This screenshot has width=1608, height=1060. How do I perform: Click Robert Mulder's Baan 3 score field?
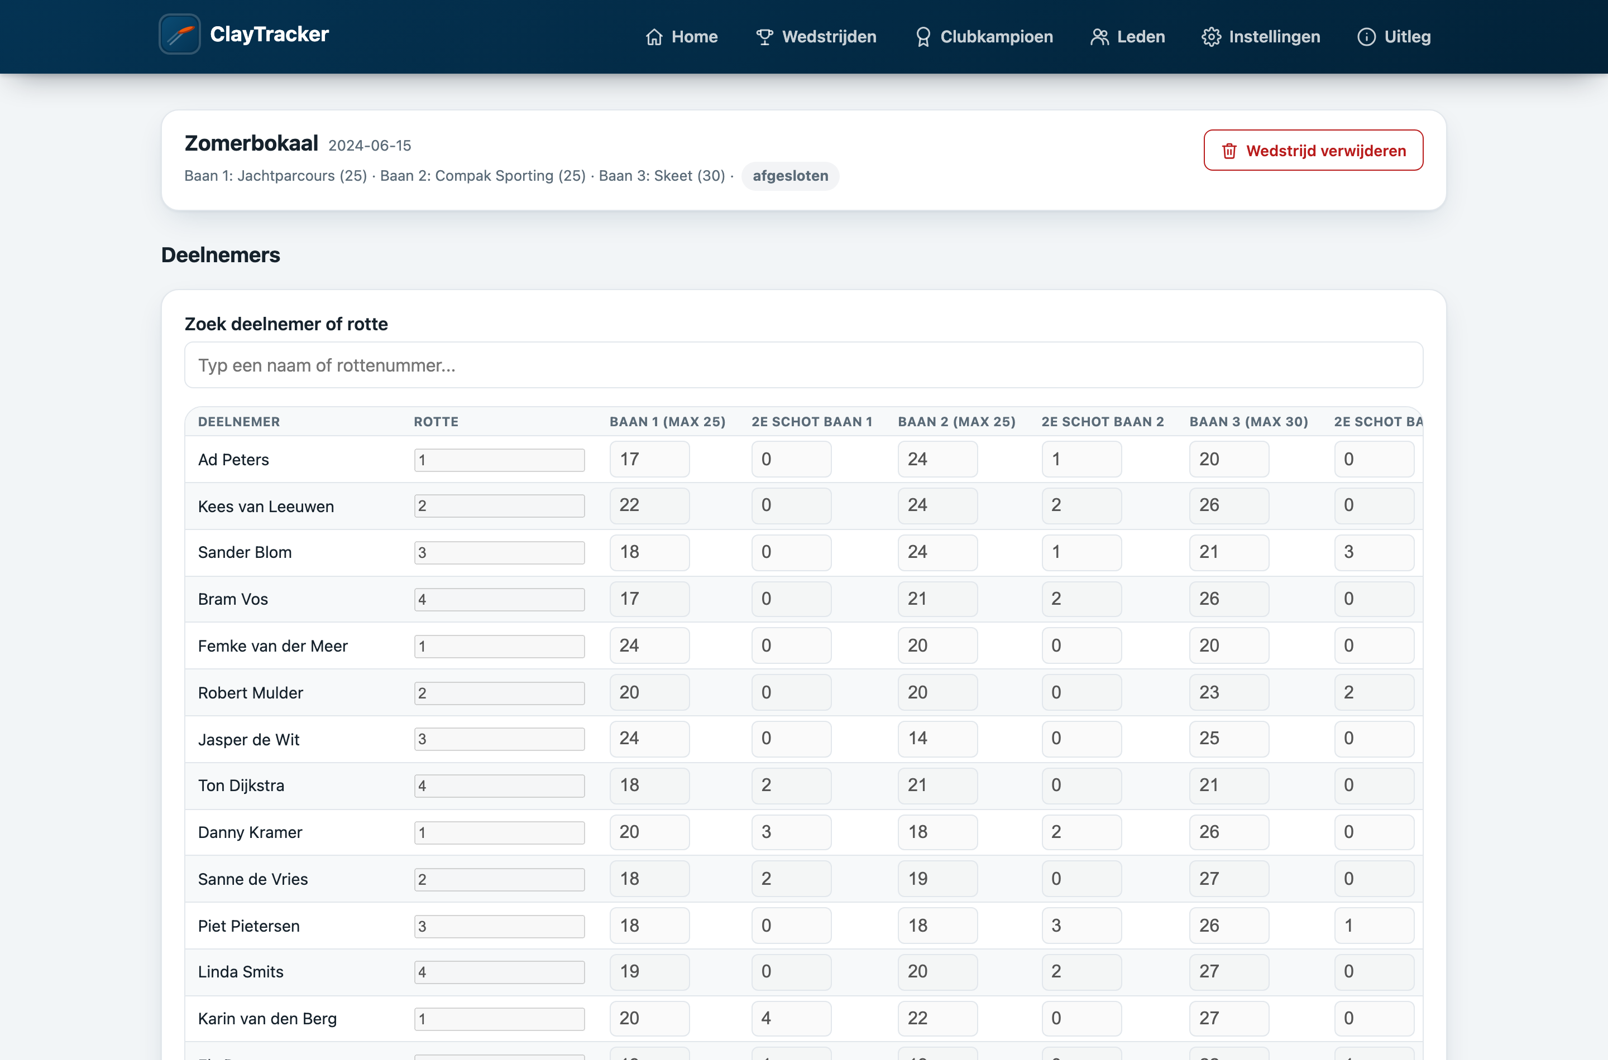point(1229,692)
